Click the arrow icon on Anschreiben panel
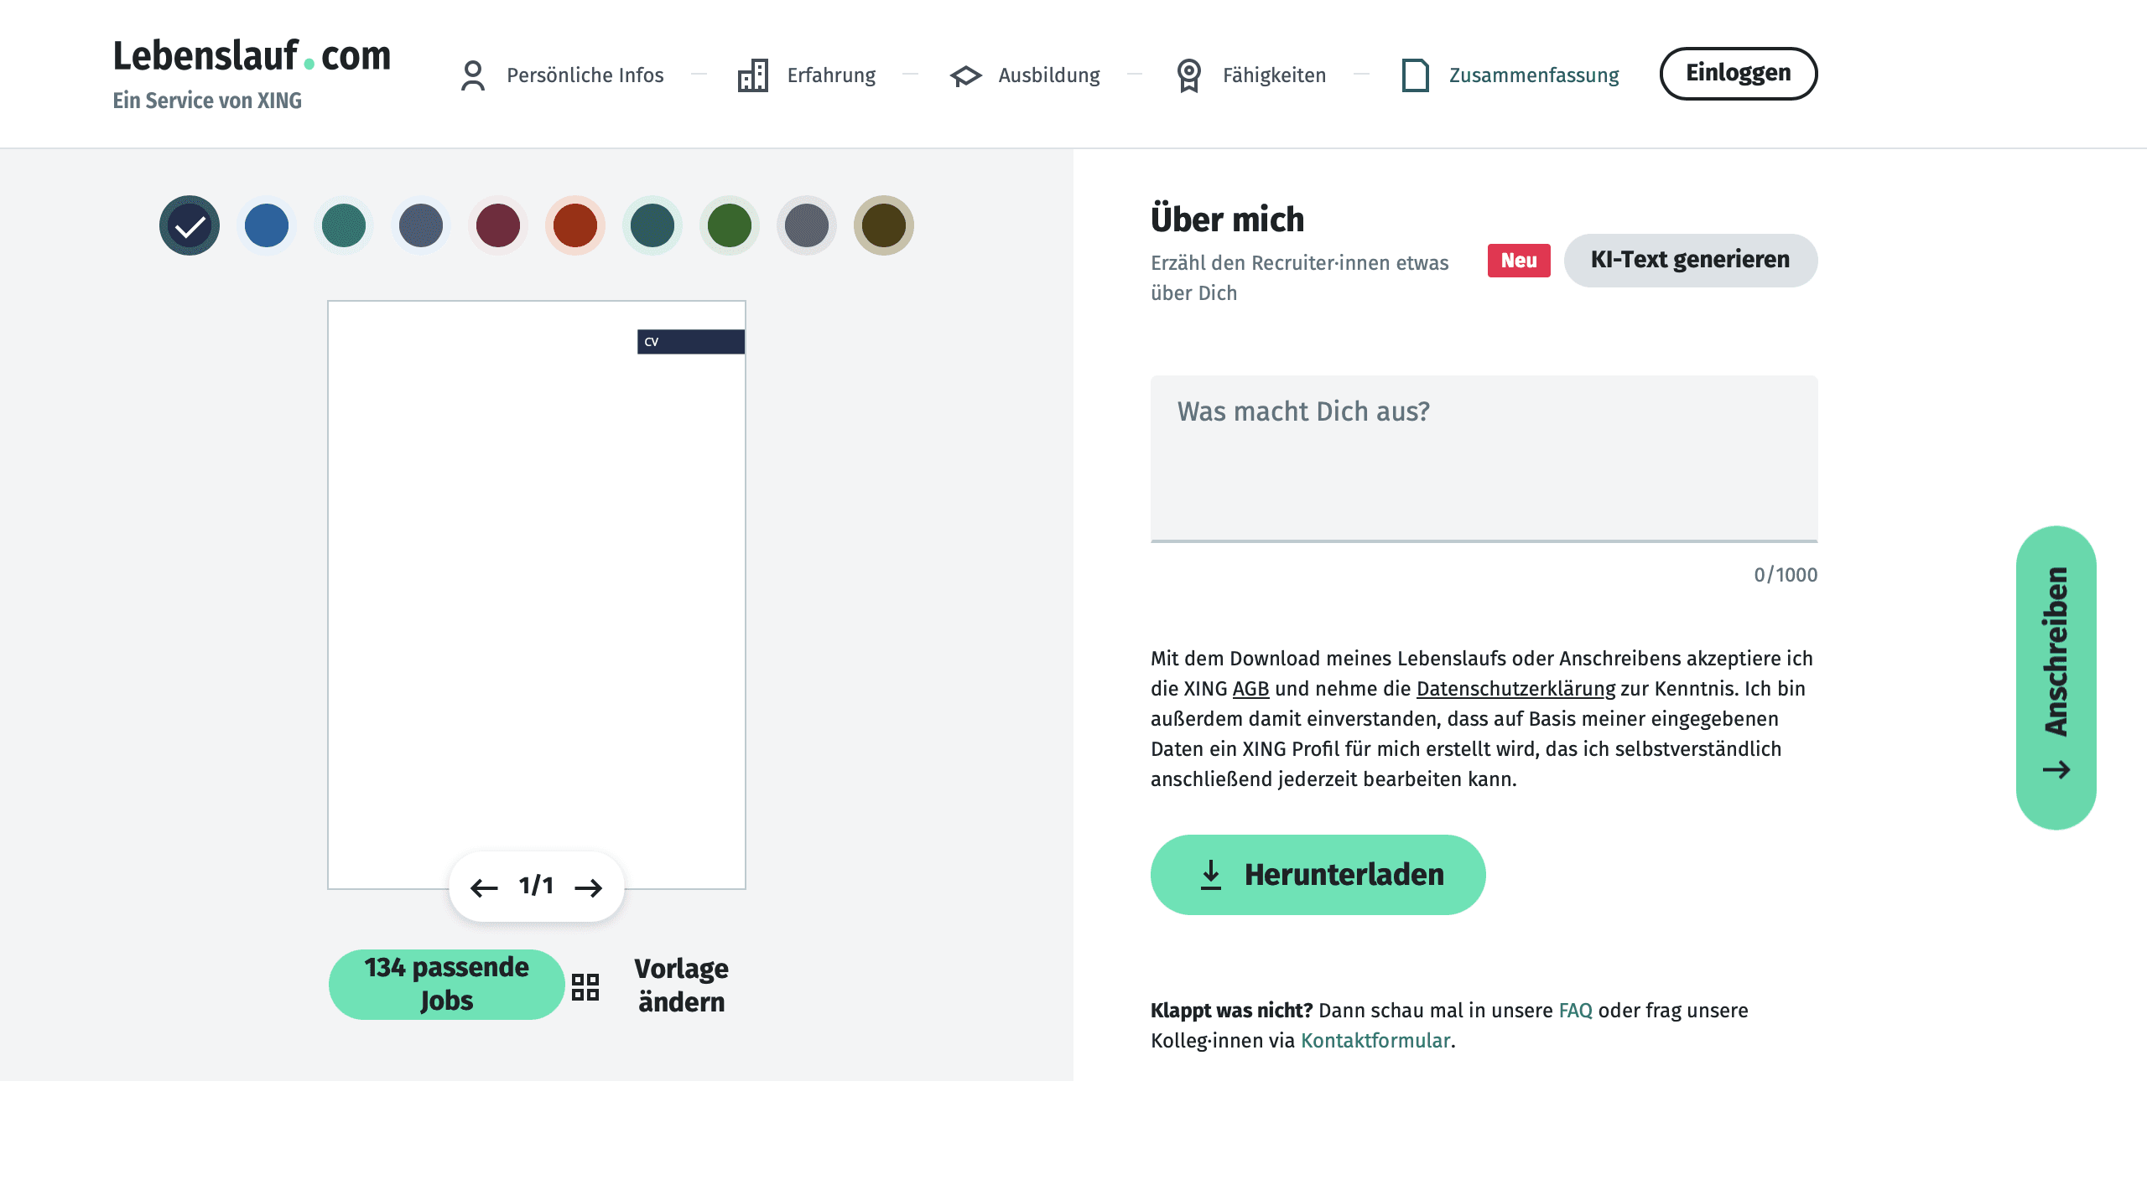Screen dimensions: 2147x1195 tap(2056, 767)
